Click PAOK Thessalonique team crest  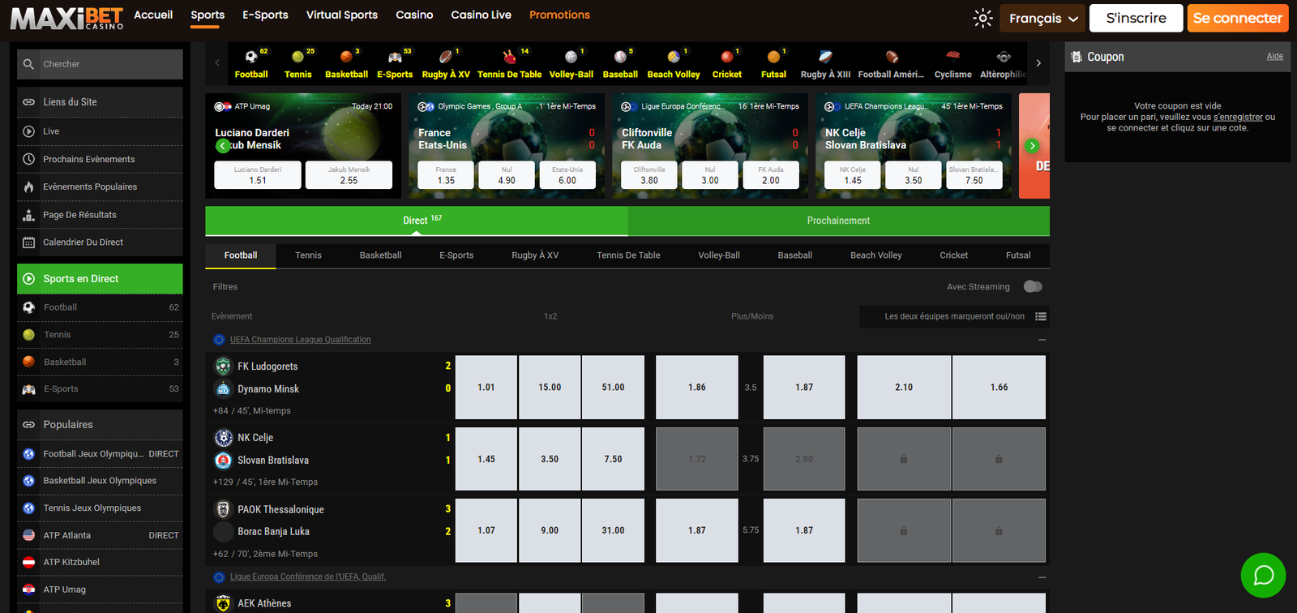click(x=223, y=509)
